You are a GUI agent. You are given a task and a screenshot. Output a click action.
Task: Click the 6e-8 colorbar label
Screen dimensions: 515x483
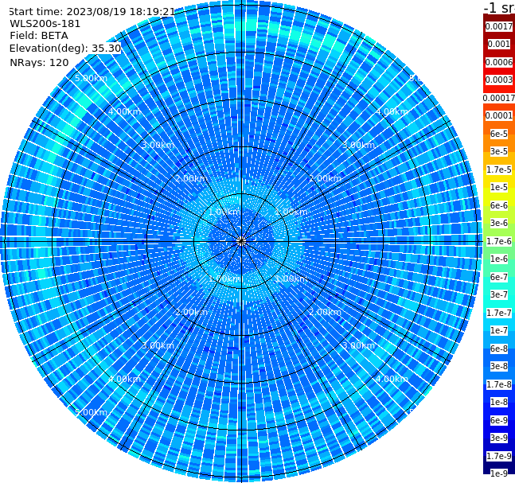coord(499,349)
